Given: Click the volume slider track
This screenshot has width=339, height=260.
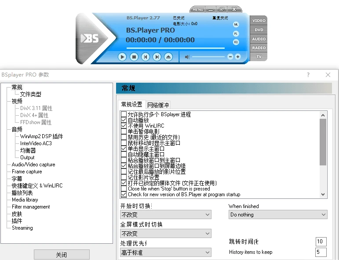Looking at the screenshot, I should [x=208, y=57].
